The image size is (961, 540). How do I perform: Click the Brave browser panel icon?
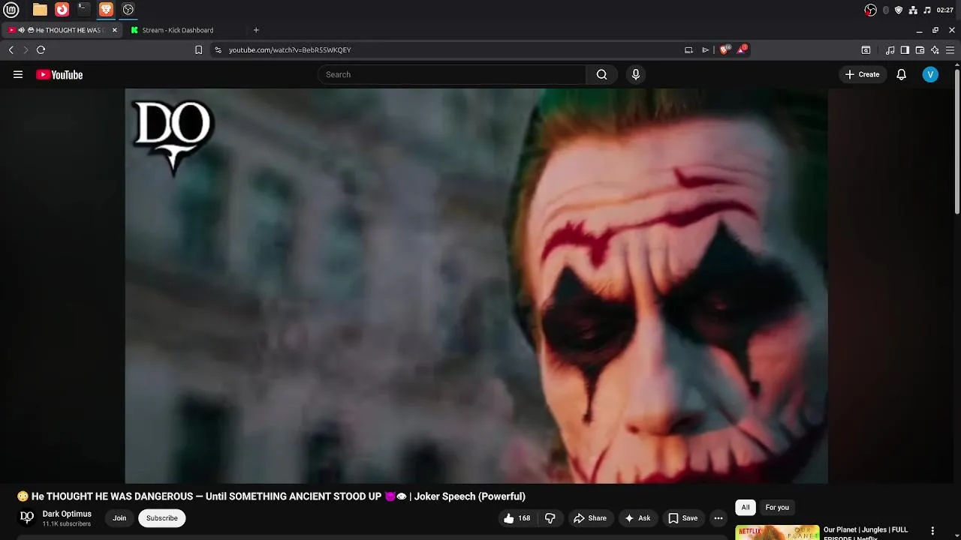click(106, 10)
